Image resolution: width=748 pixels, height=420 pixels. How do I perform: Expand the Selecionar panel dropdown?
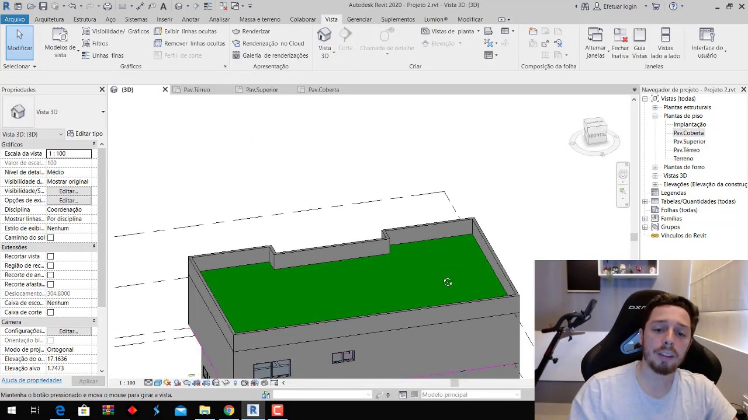click(x=19, y=66)
